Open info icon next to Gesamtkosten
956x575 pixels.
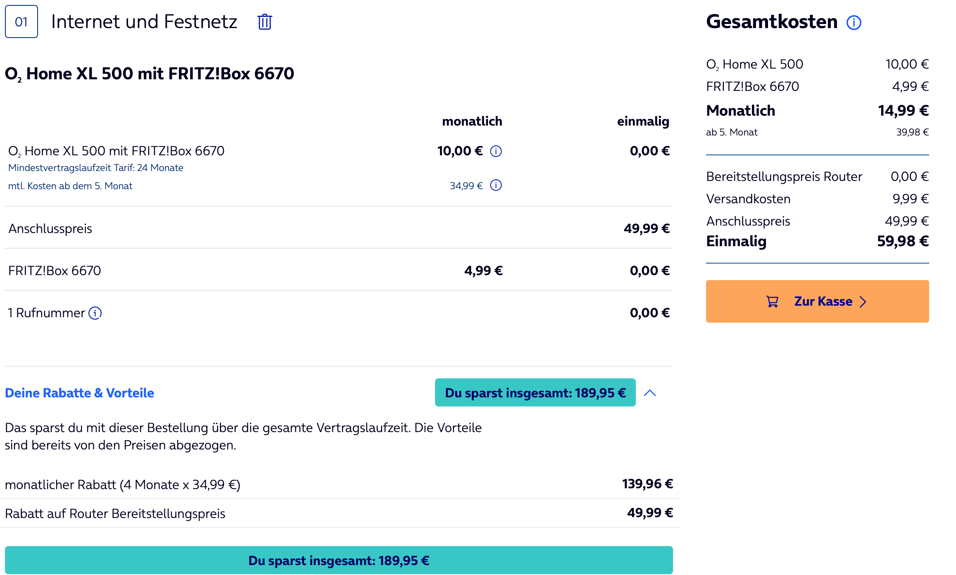click(854, 22)
